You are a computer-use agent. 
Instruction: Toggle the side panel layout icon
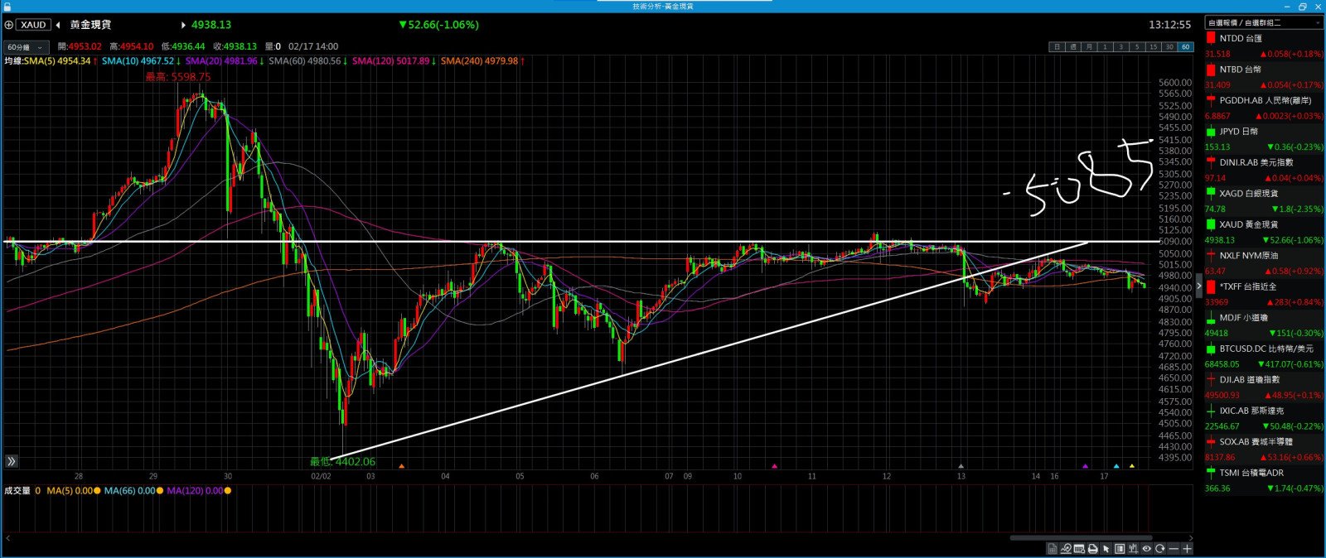[x=1120, y=549]
